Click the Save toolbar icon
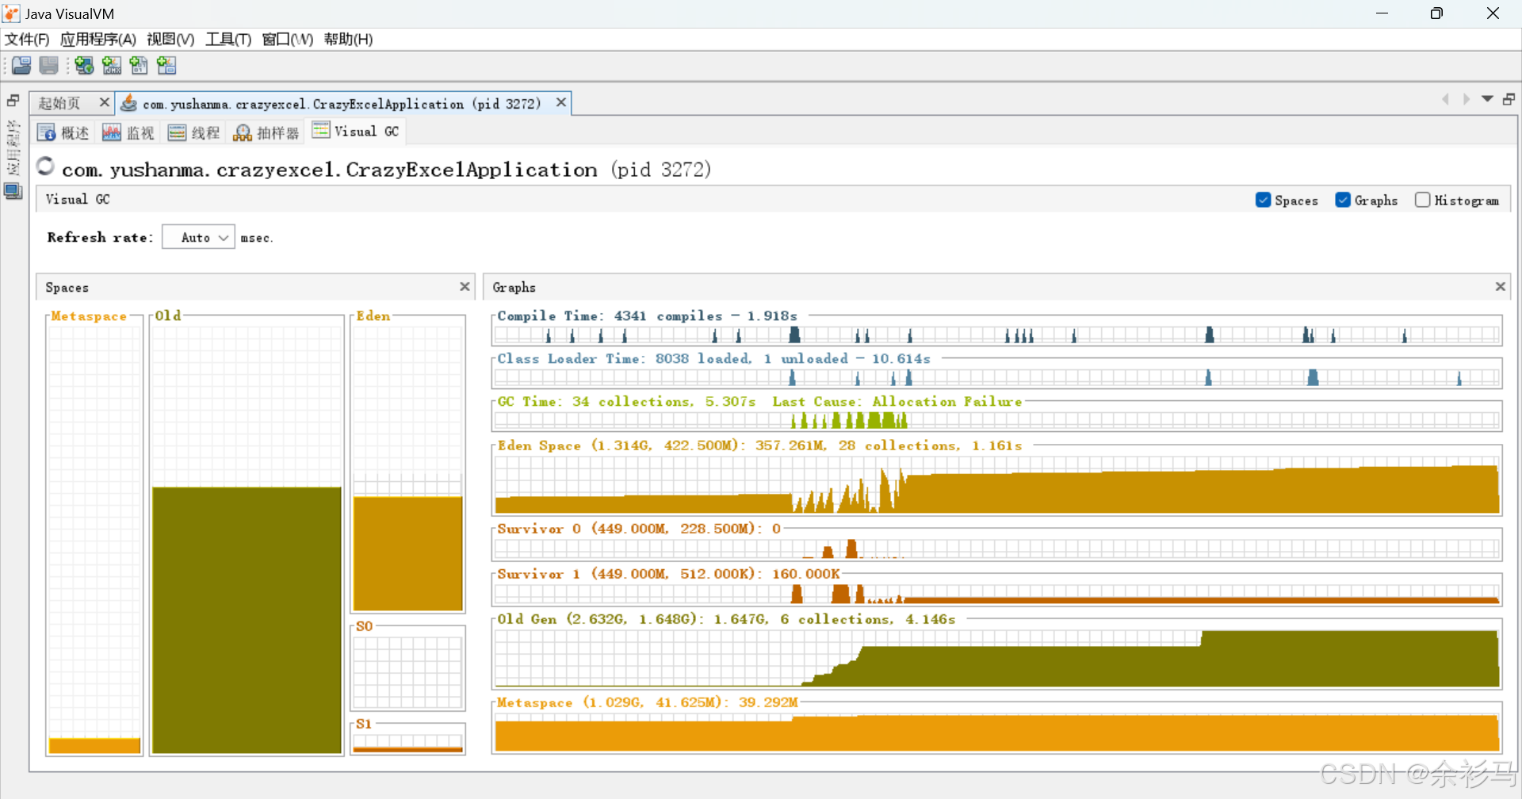This screenshot has height=799, width=1522. (49, 66)
